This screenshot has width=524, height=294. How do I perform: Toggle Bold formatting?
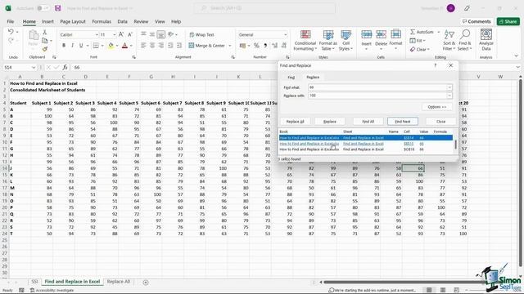coord(64,46)
